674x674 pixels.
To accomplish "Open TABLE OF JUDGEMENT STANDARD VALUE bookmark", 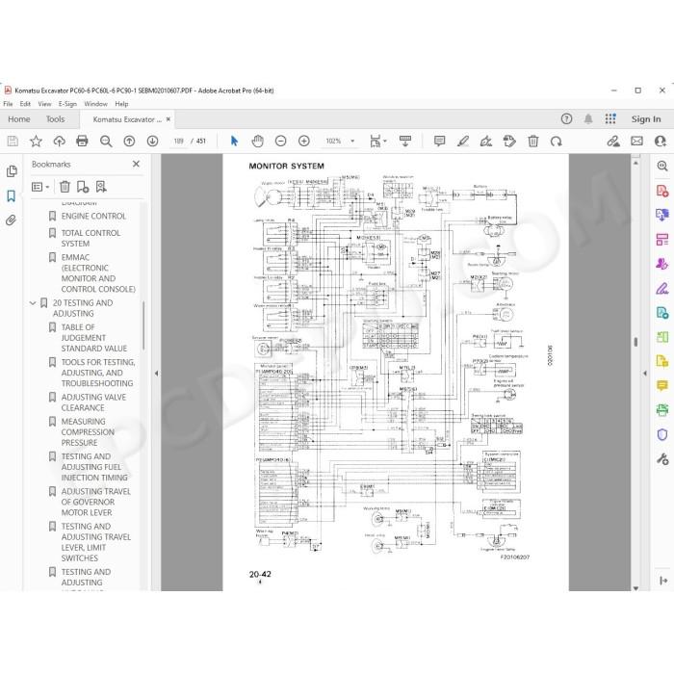I will point(93,338).
